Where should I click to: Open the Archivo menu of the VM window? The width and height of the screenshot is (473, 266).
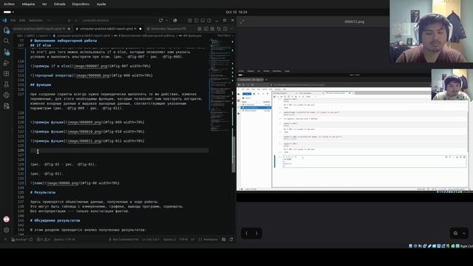[x=9, y=4]
